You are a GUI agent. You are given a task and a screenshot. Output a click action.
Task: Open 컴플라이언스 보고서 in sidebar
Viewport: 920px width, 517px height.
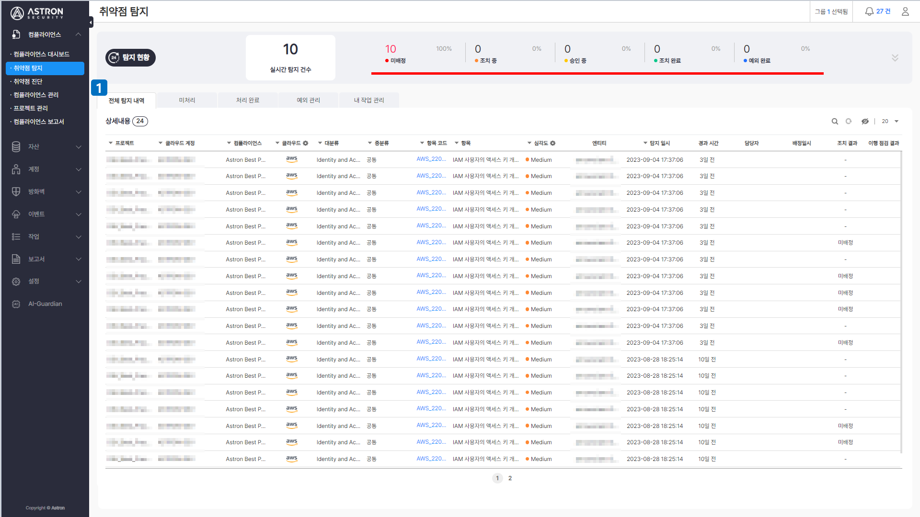click(x=38, y=122)
